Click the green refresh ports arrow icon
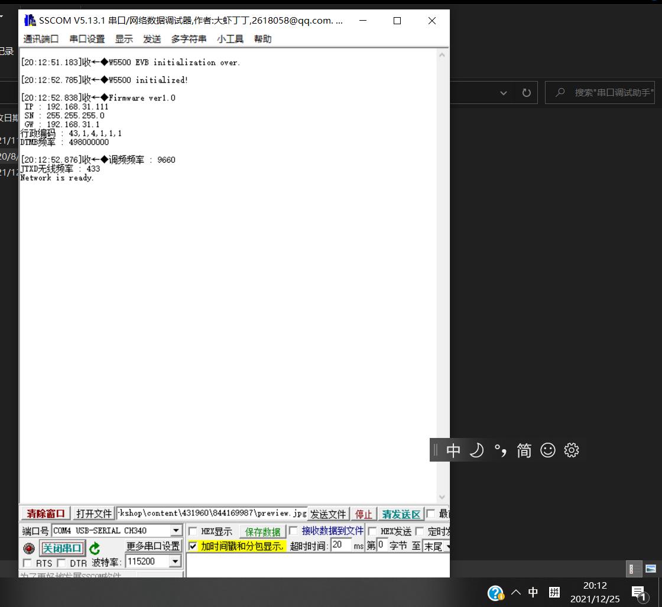This screenshot has height=607, width=662. 95,548
